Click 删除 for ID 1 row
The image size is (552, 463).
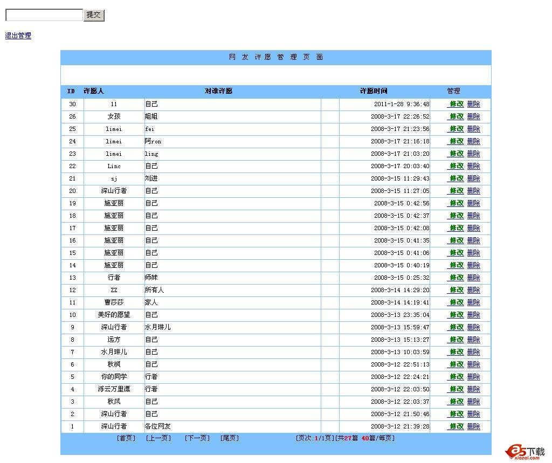[473, 426]
